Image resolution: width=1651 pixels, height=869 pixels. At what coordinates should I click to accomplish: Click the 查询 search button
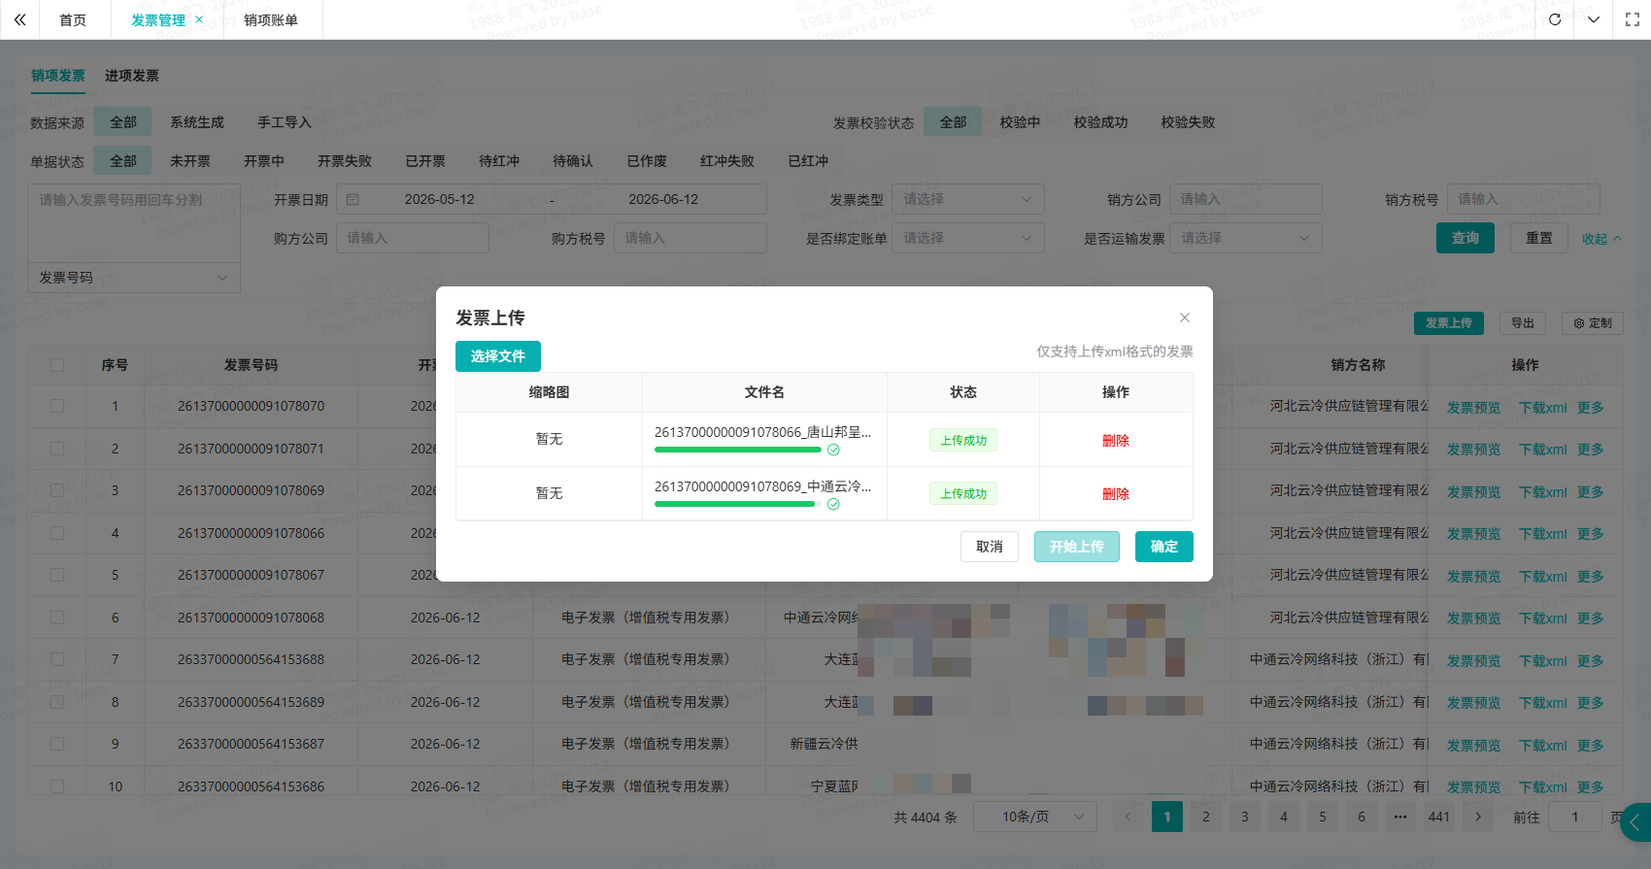1466,238
